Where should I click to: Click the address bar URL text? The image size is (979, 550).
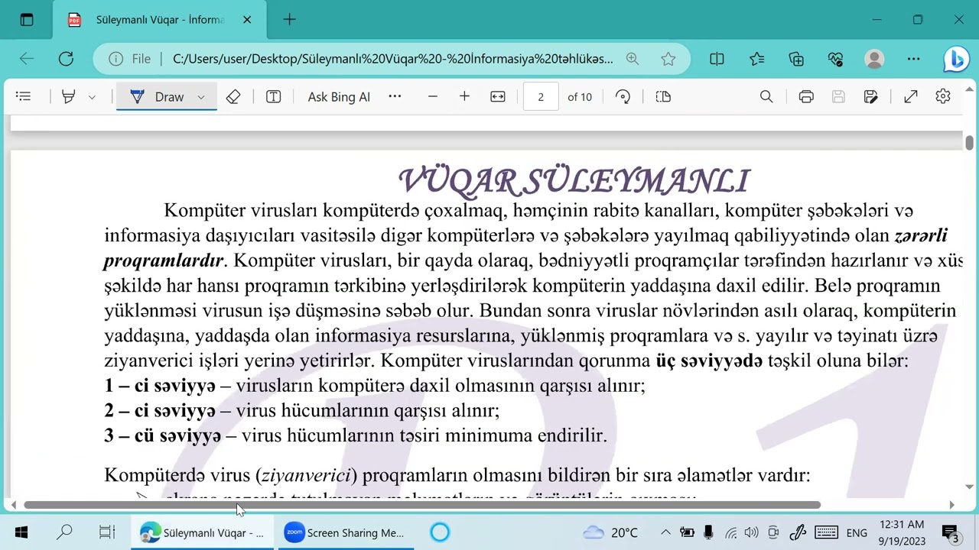coord(393,59)
